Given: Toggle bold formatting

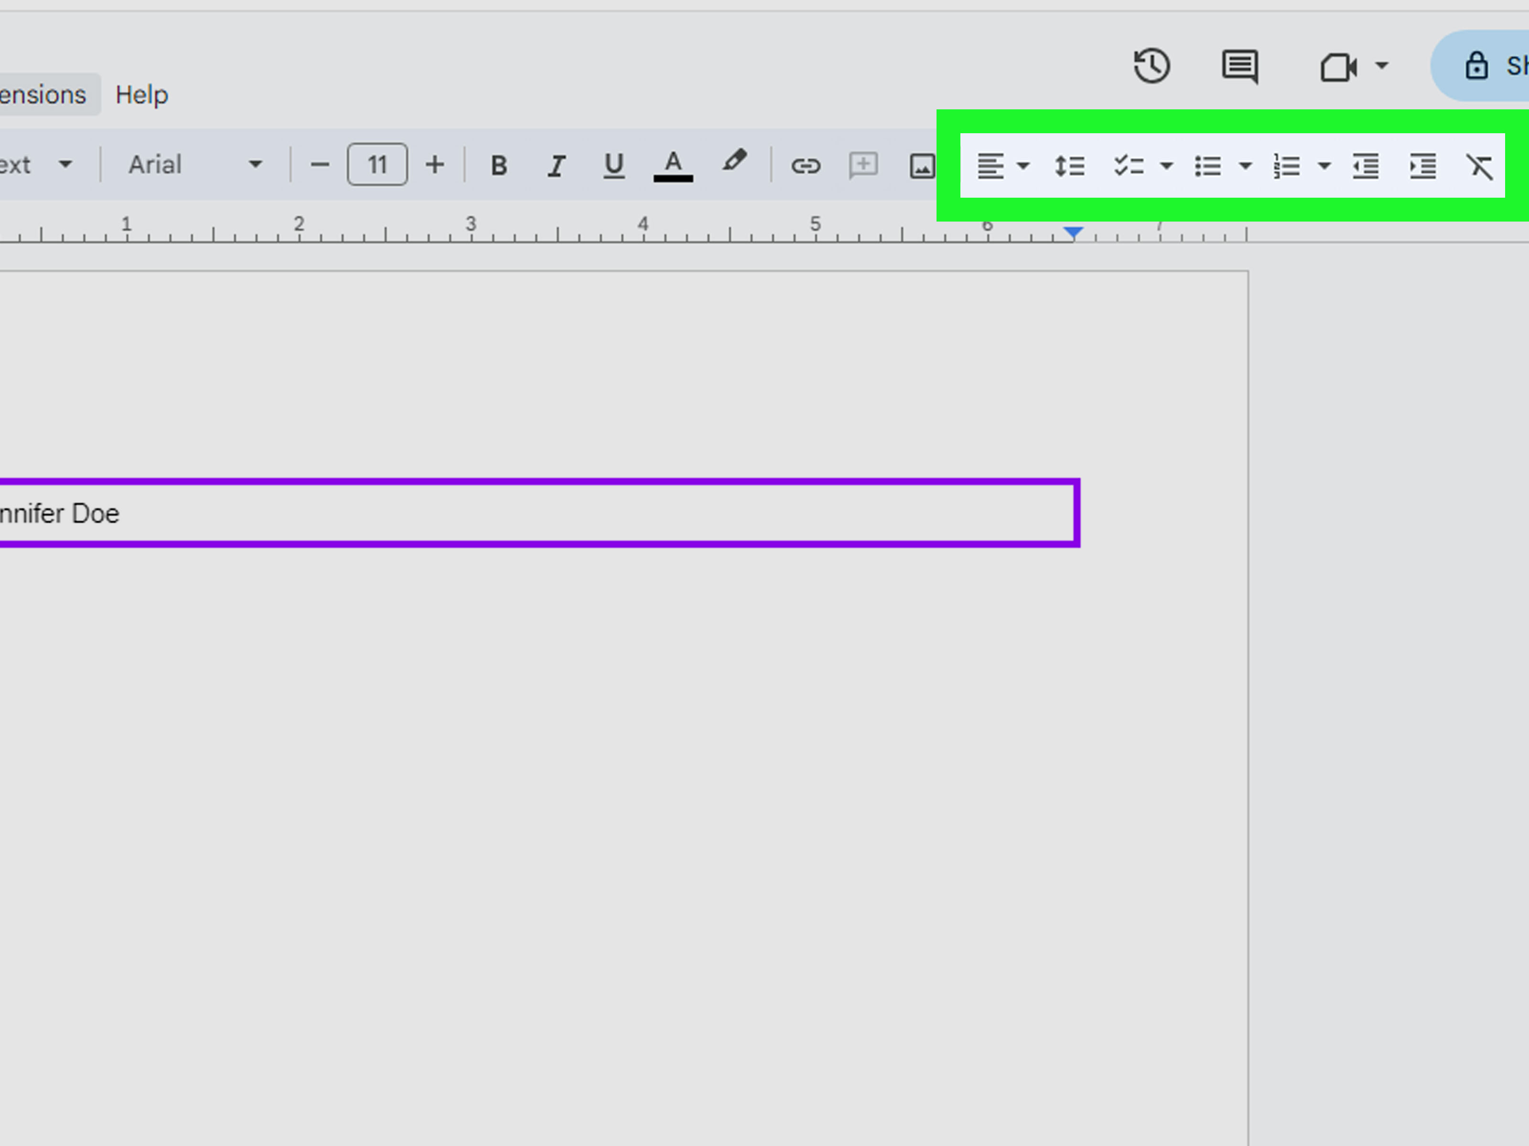Looking at the screenshot, I should (x=498, y=165).
